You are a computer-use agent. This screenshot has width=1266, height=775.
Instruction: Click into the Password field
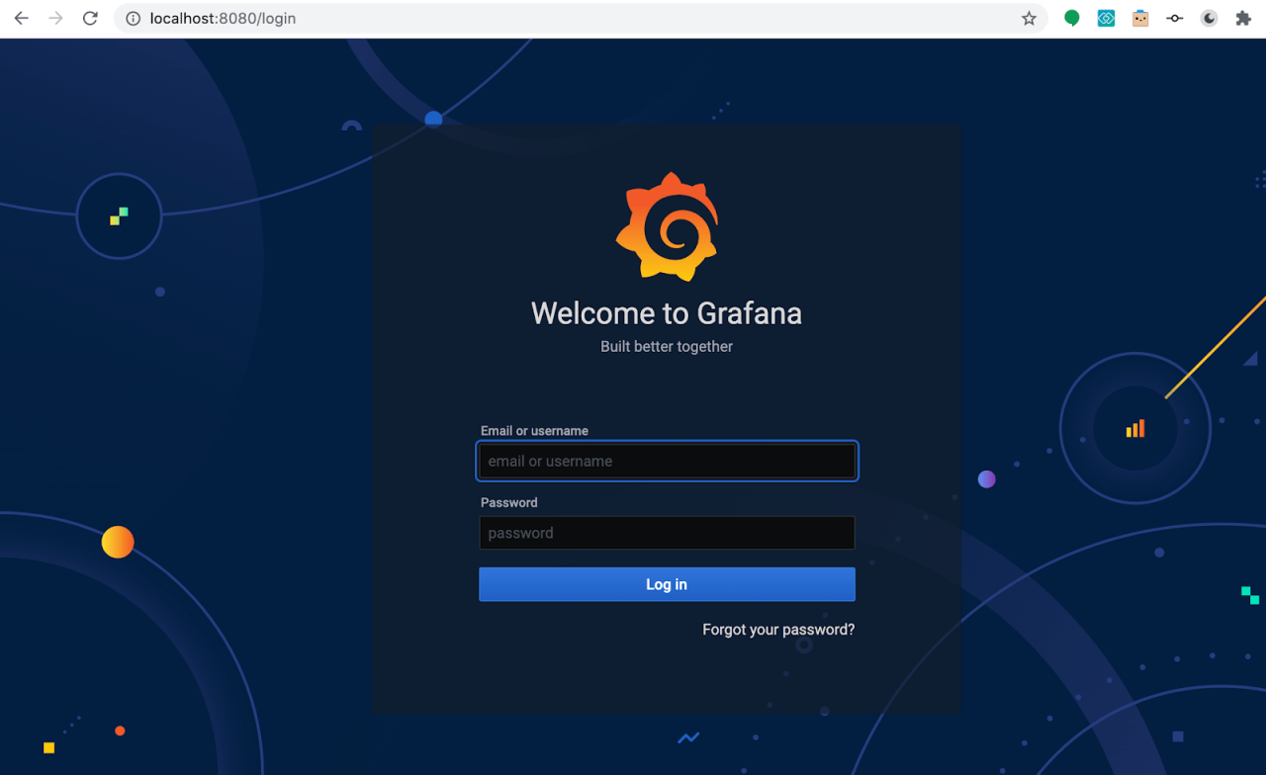pos(667,533)
